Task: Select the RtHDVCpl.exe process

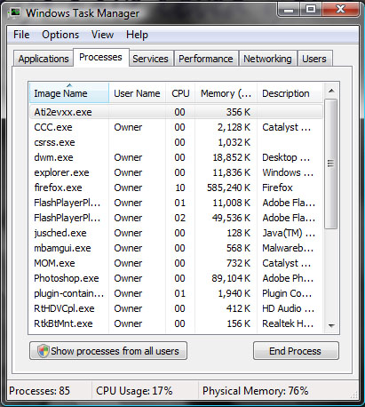Action: tap(176, 308)
